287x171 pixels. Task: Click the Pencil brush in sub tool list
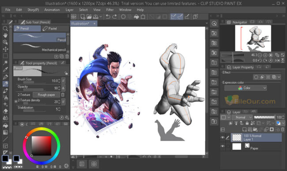(x=40, y=37)
